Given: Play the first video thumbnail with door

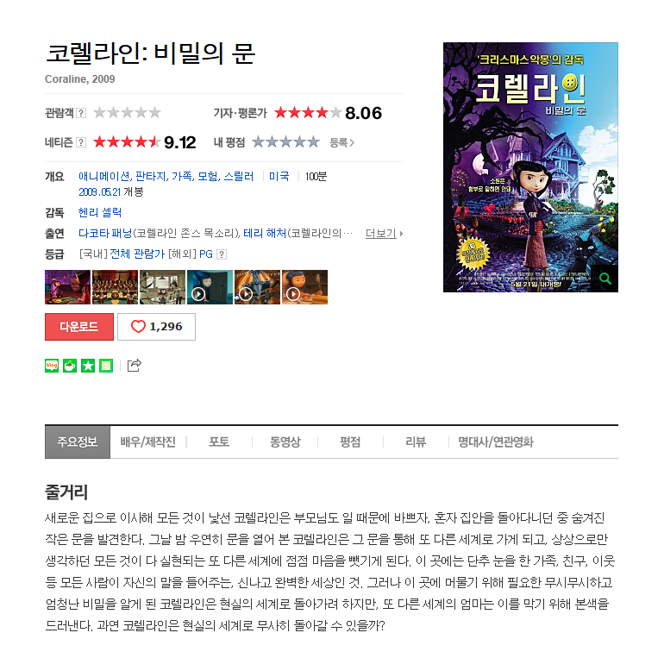Looking at the screenshot, I should 210,287.
